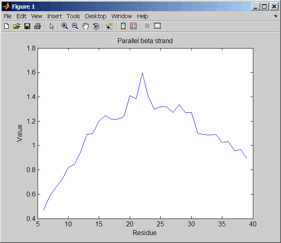Turn on the Data Cursor tool
Screen dimensions: 281x243
[x=110, y=26]
